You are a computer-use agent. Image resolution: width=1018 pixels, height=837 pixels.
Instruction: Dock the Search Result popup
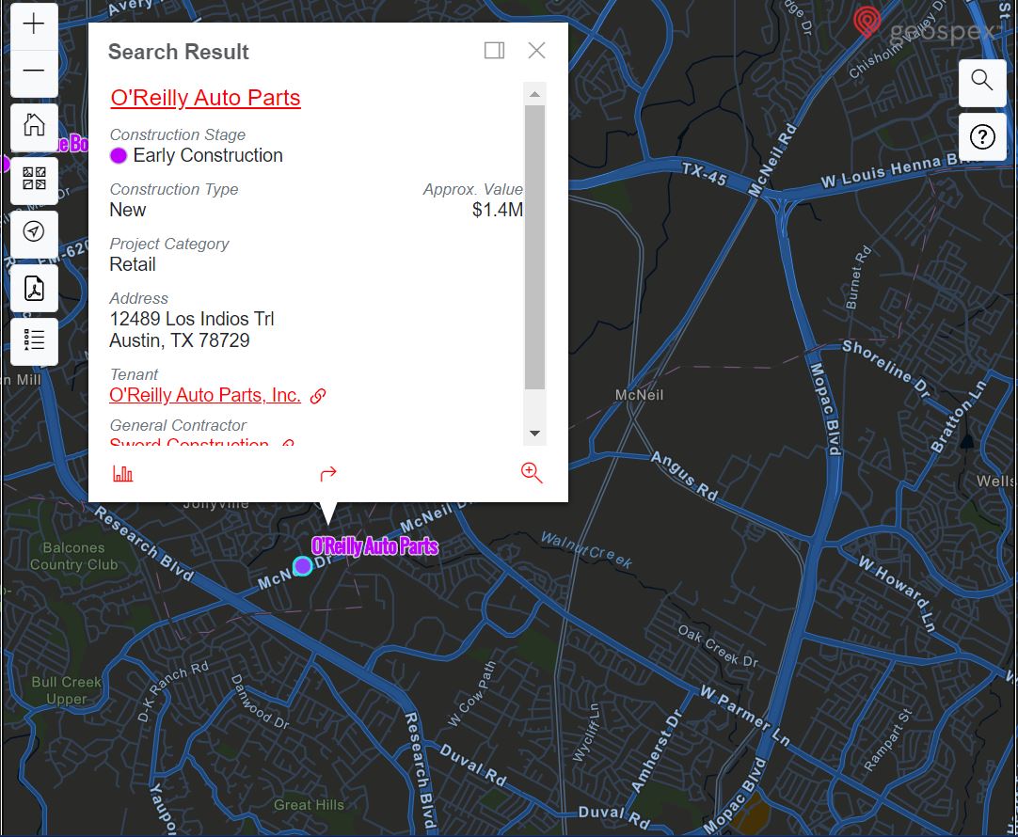(x=494, y=51)
